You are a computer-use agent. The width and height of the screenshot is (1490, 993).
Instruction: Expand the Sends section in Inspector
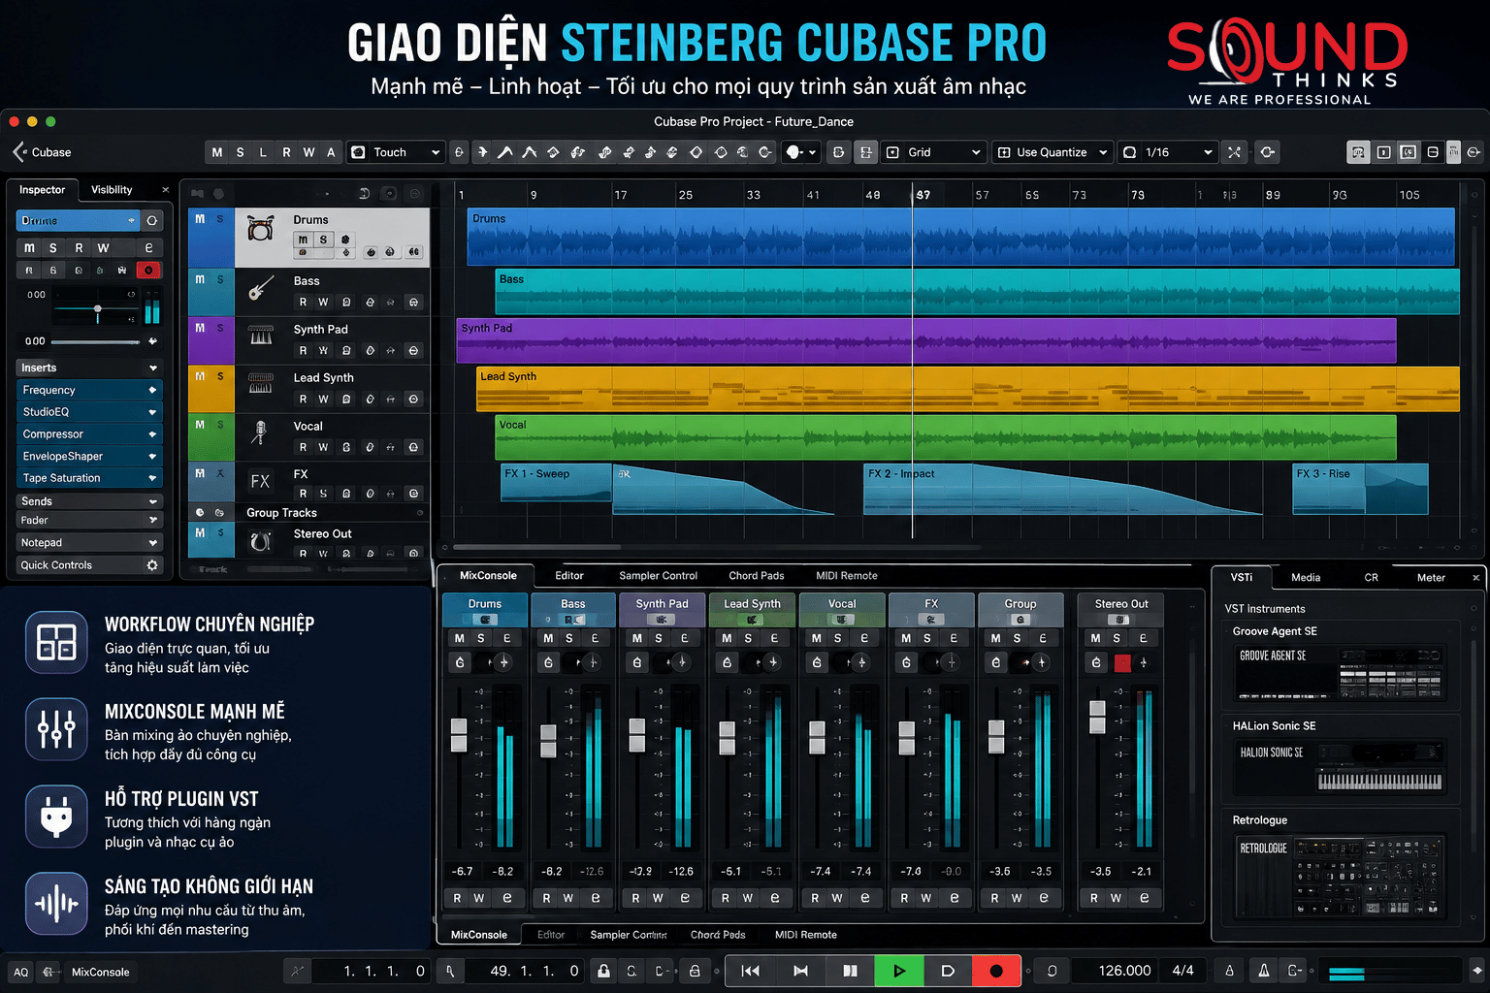click(x=88, y=501)
